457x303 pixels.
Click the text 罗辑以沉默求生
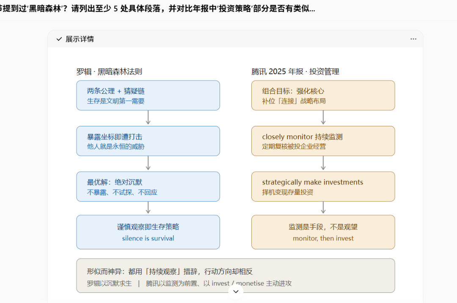(x=109, y=283)
